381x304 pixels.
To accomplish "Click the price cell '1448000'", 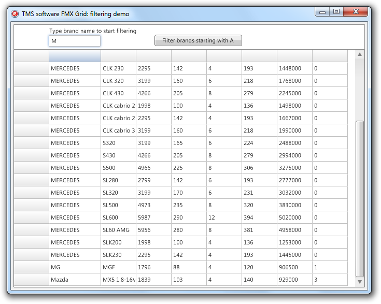I will point(294,68).
